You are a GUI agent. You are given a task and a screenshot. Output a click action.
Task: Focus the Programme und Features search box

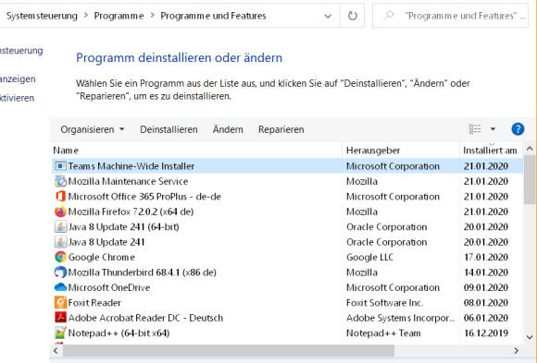pos(450,16)
